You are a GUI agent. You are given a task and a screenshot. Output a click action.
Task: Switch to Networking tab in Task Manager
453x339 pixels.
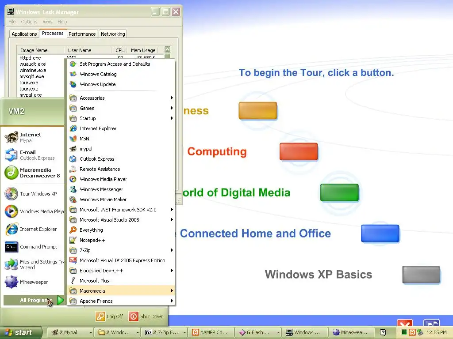113,34
